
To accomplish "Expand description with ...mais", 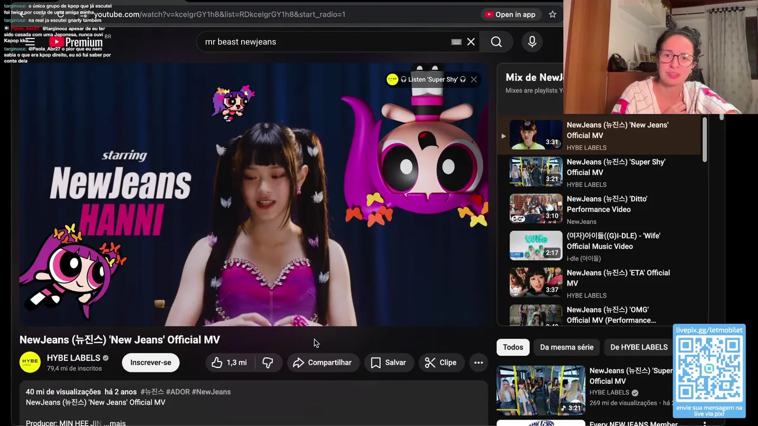I will (x=114, y=422).
